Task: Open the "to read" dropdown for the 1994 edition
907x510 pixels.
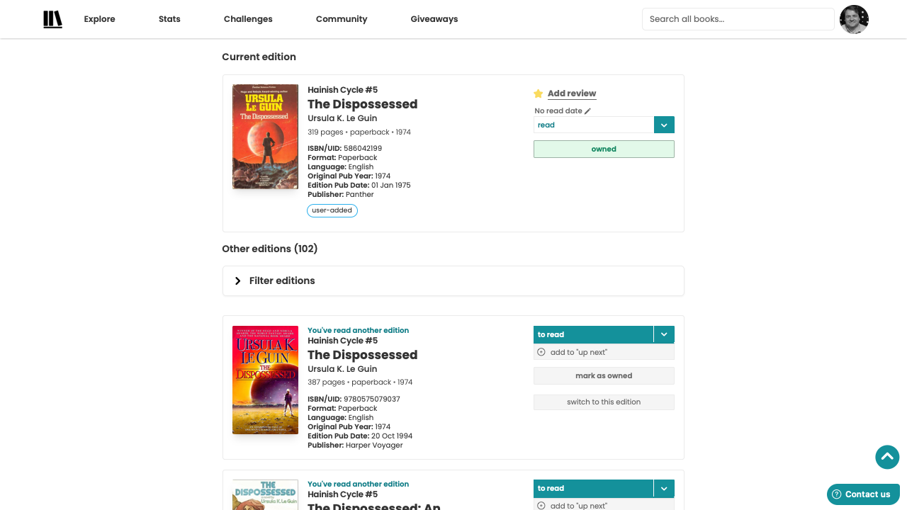Action: pyautogui.click(x=664, y=334)
